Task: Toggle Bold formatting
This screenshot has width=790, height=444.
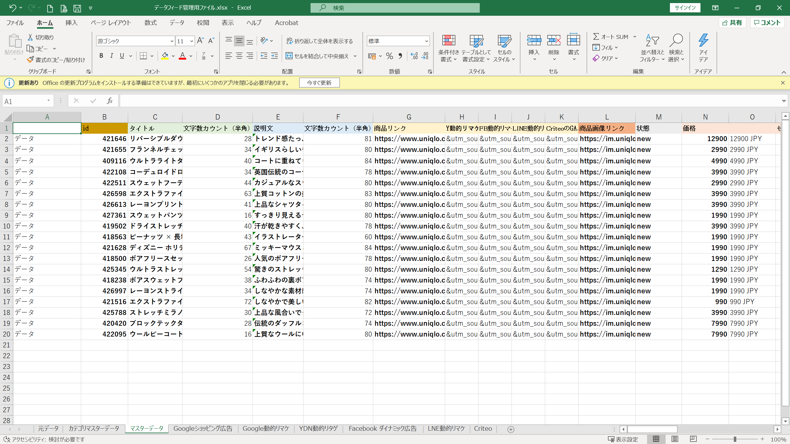Action: coord(101,56)
